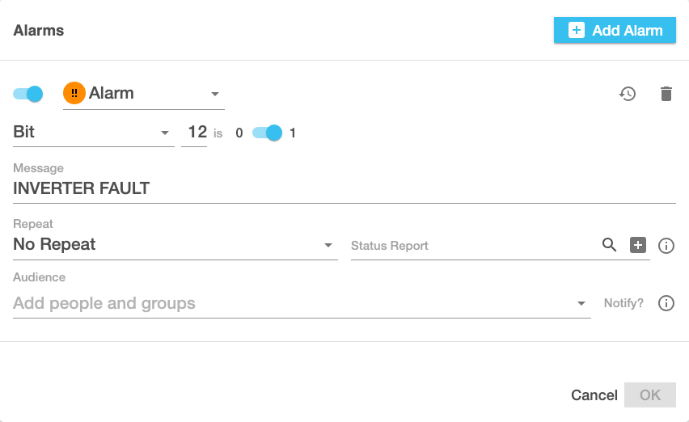Click the orange alarm severity icon
689x422 pixels.
click(x=74, y=94)
